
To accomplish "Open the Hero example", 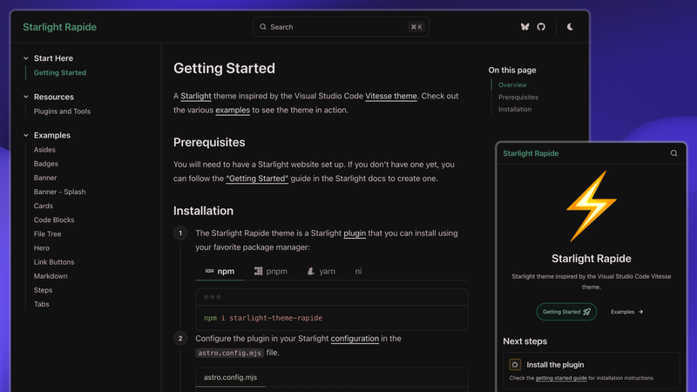I will pyautogui.click(x=41, y=248).
